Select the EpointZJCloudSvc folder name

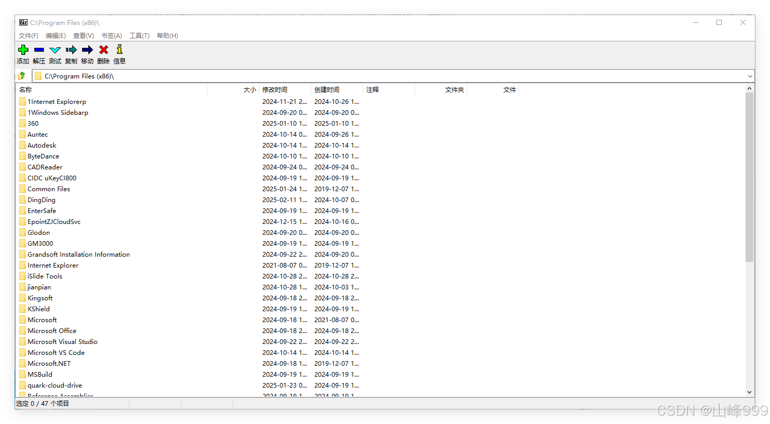(x=54, y=222)
